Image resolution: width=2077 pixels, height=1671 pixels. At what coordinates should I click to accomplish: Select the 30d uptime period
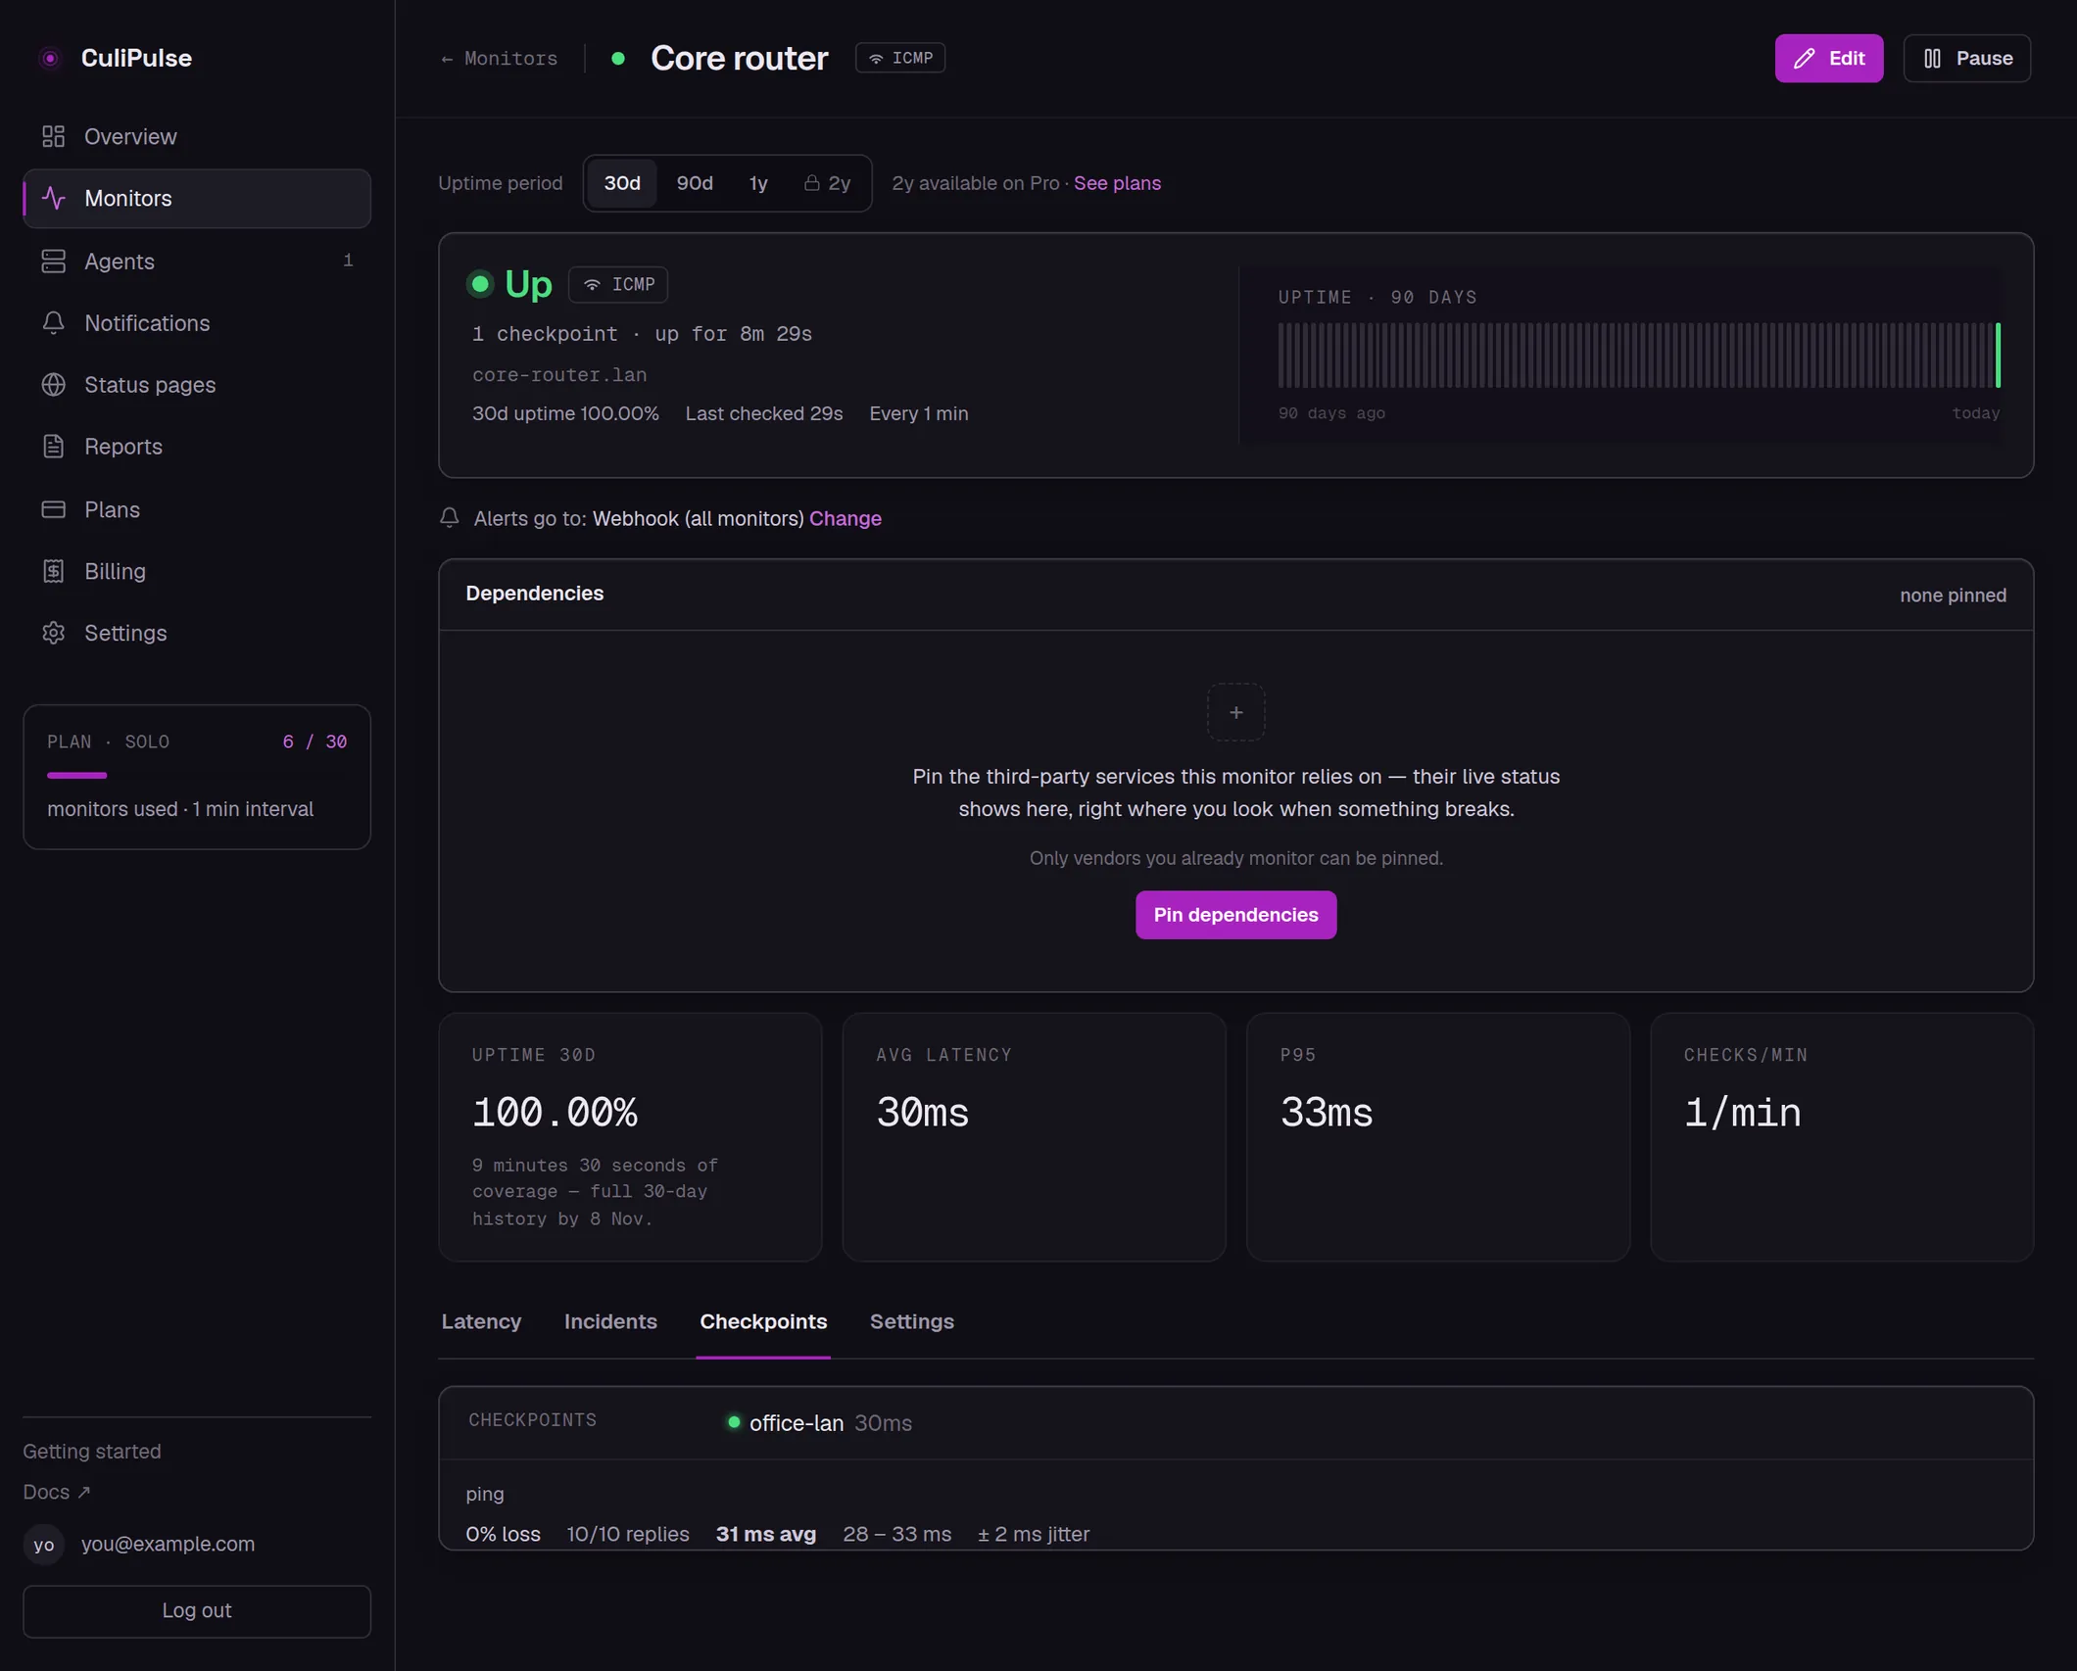622,183
